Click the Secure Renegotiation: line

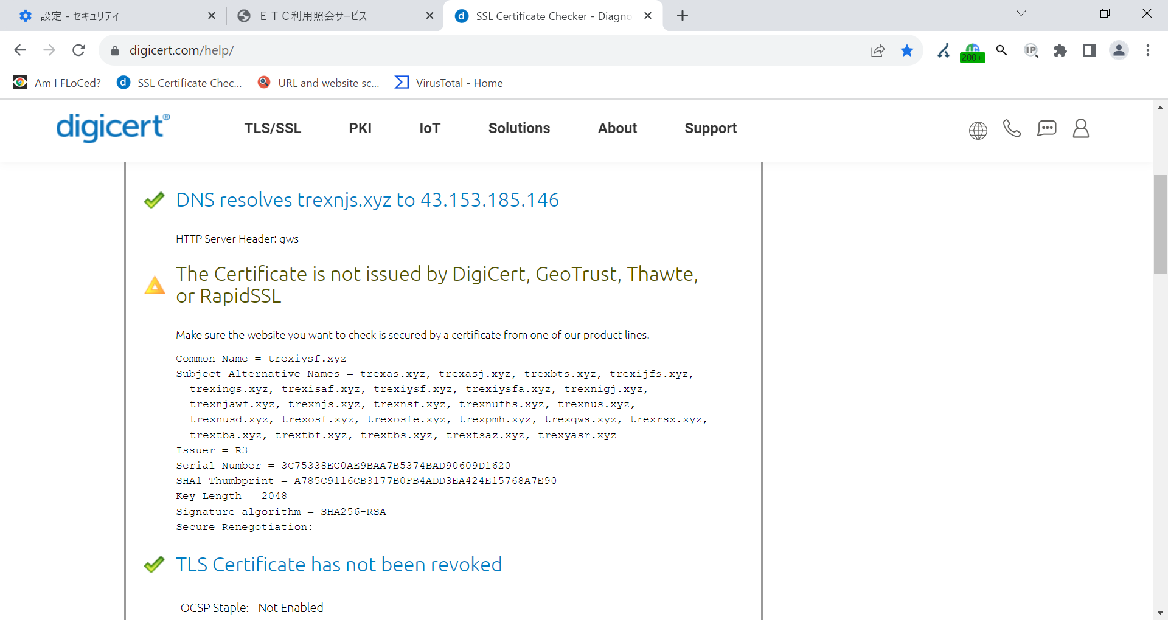tap(244, 527)
